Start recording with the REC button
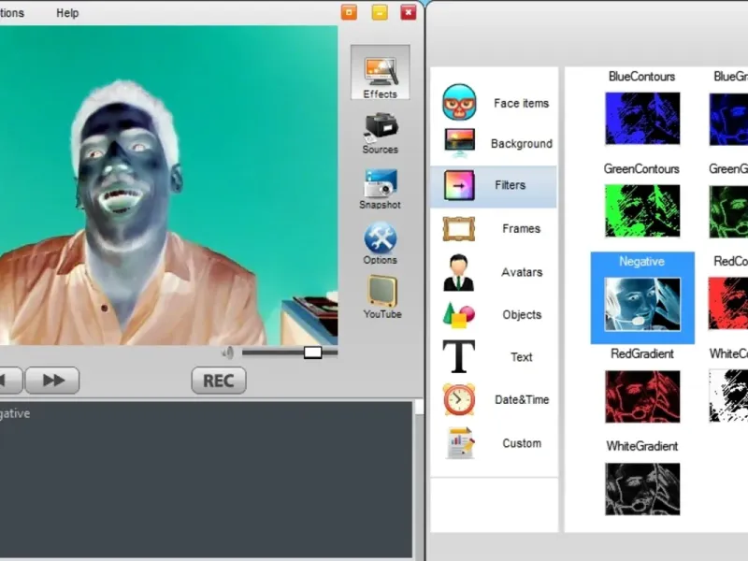The width and height of the screenshot is (748, 561). tap(219, 381)
